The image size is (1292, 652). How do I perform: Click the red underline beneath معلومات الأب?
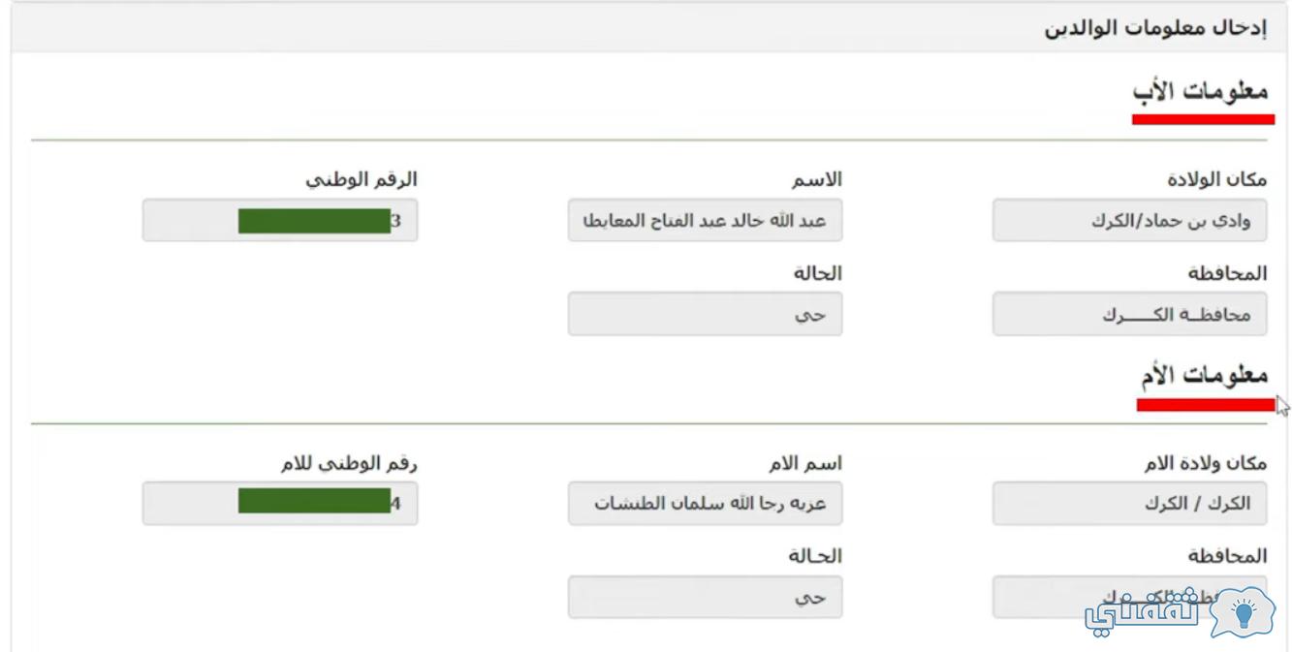[1203, 119]
